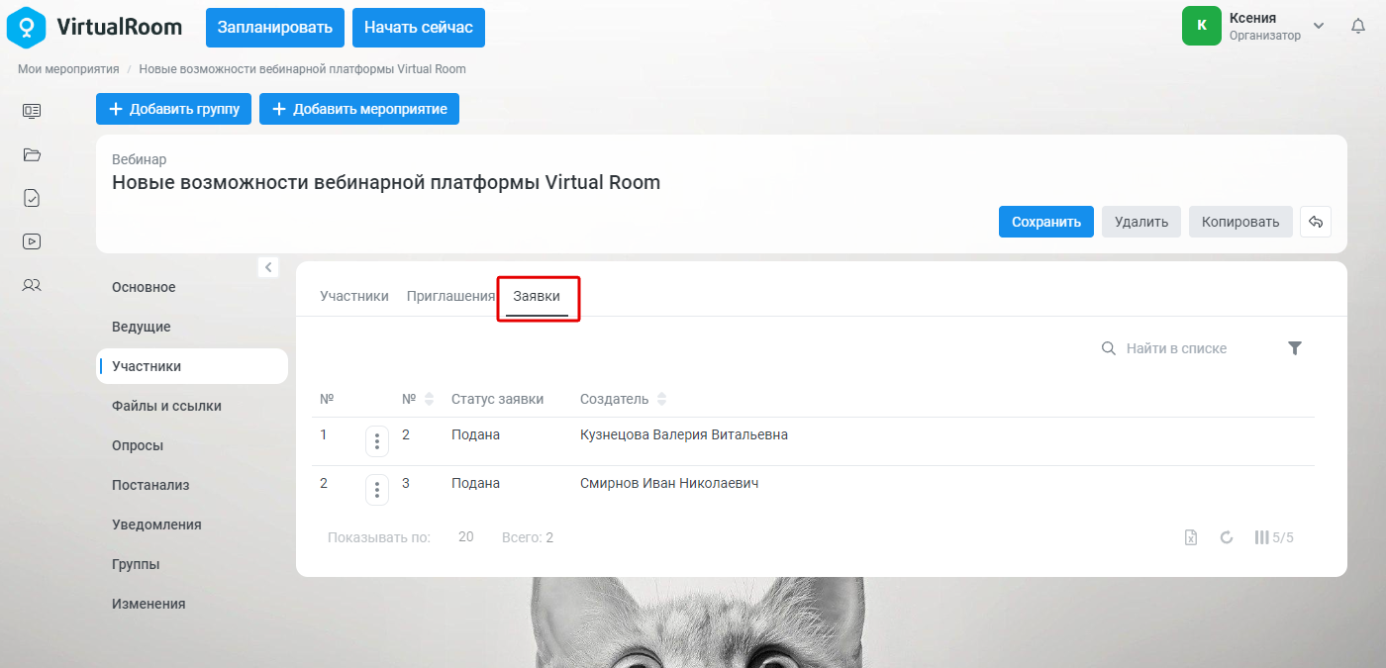The height and width of the screenshot is (668, 1386).
Task: Click the VirtualRoom logo icon
Action: pyautogui.click(x=27, y=27)
